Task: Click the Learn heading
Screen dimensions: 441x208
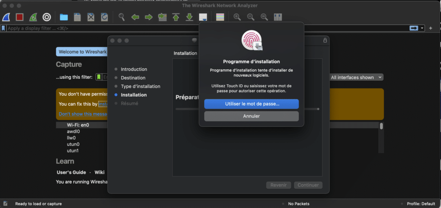Action: point(65,162)
